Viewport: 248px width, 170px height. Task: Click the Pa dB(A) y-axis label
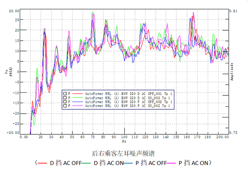[x=7, y=71]
